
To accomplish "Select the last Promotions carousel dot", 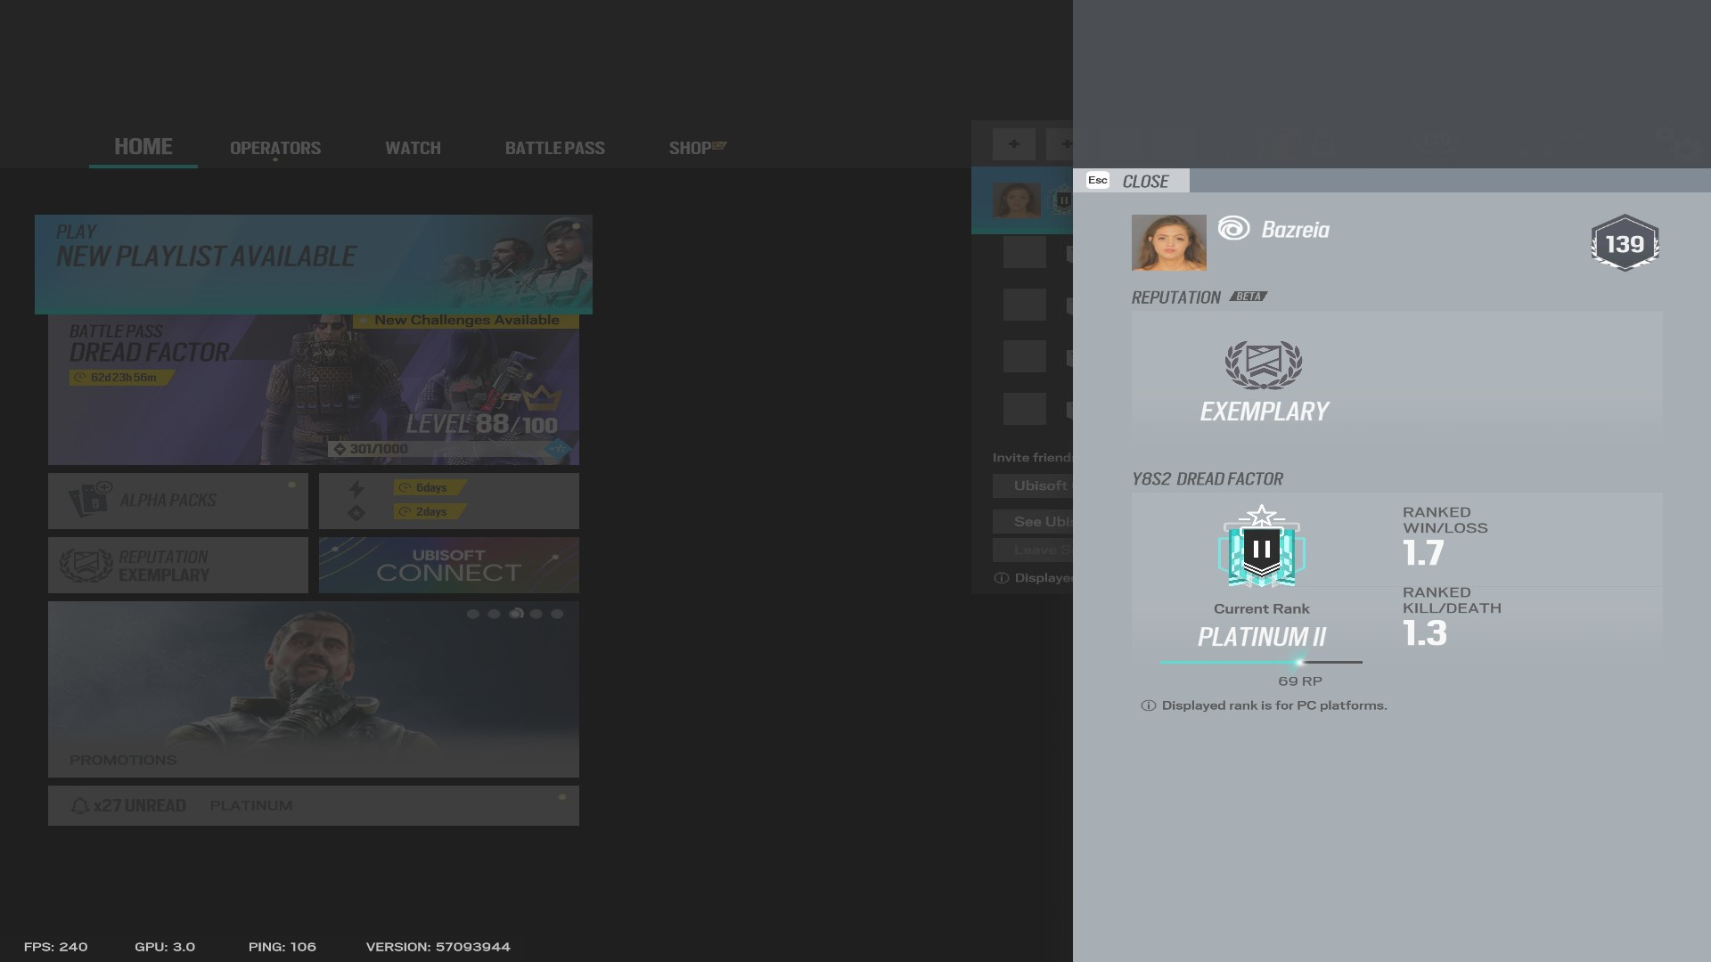I will click(x=557, y=614).
